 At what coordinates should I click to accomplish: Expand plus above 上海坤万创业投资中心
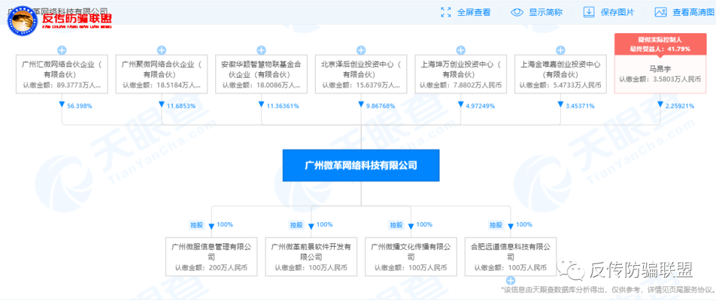tap(461, 50)
